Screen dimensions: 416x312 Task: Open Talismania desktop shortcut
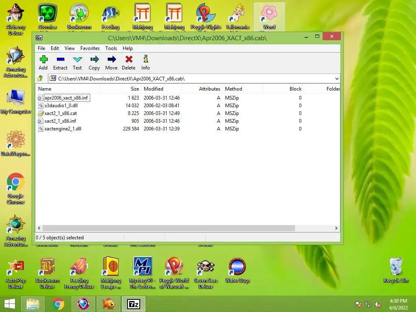click(237, 16)
